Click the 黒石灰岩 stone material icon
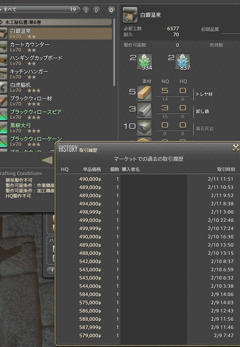The height and width of the screenshot is (347, 240). coord(144,127)
